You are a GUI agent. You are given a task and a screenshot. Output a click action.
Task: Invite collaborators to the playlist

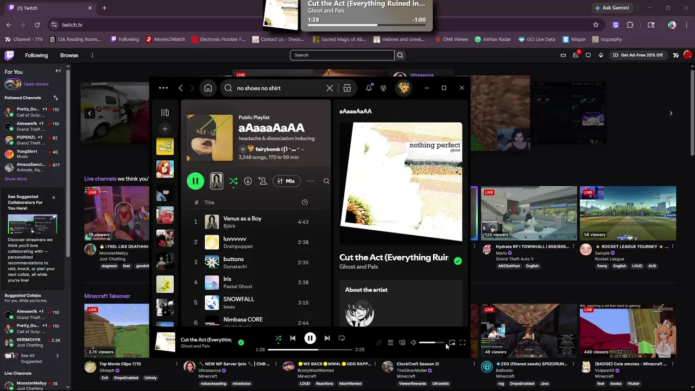[263, 181]
